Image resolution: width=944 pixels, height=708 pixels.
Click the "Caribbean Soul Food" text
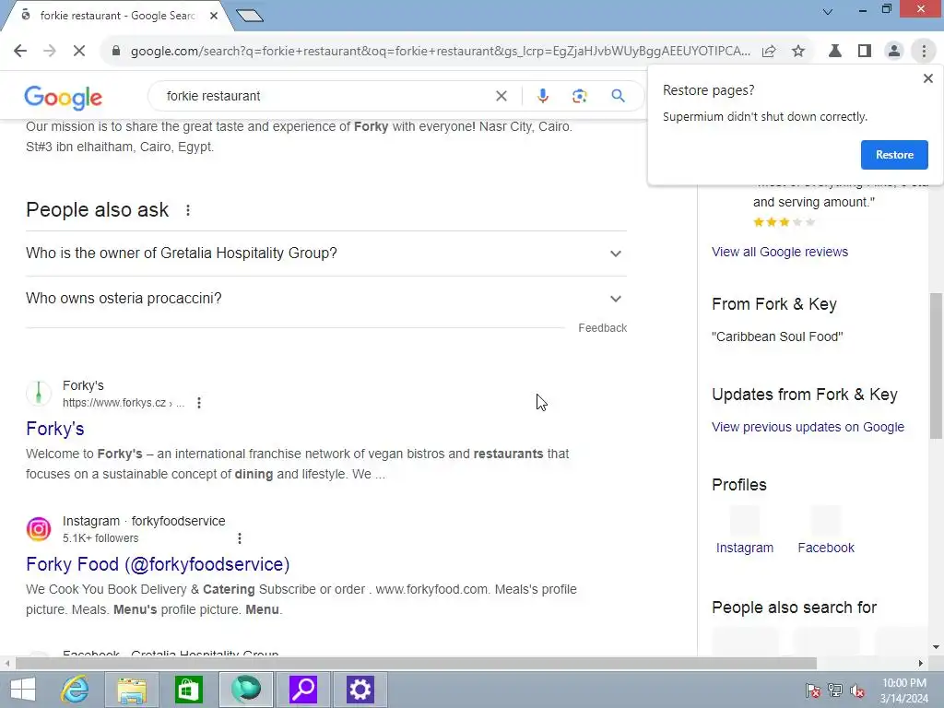coord(777,336)
